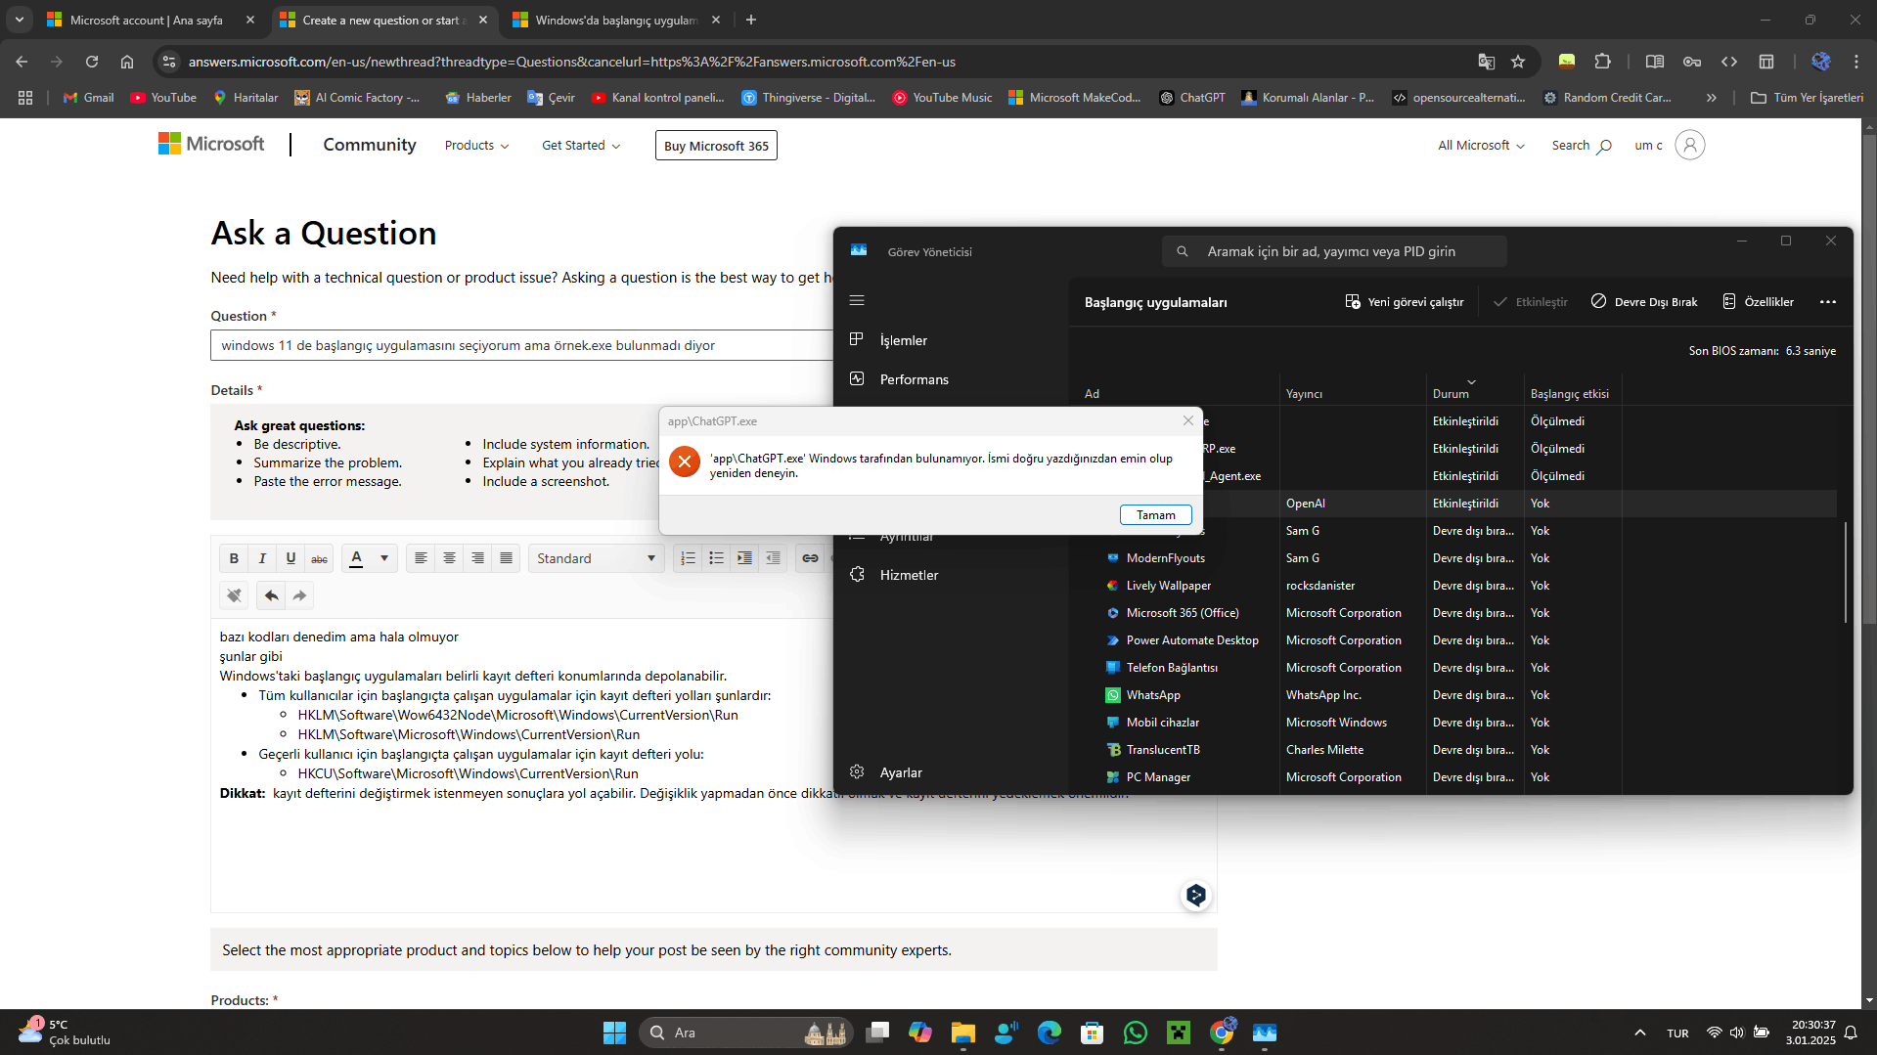Open a new Chrome tab
This screenshot has height=1055, width=1877.
(x=750, y=20)
